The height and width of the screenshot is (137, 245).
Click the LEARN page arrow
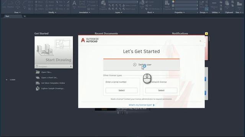pos(7,80)
